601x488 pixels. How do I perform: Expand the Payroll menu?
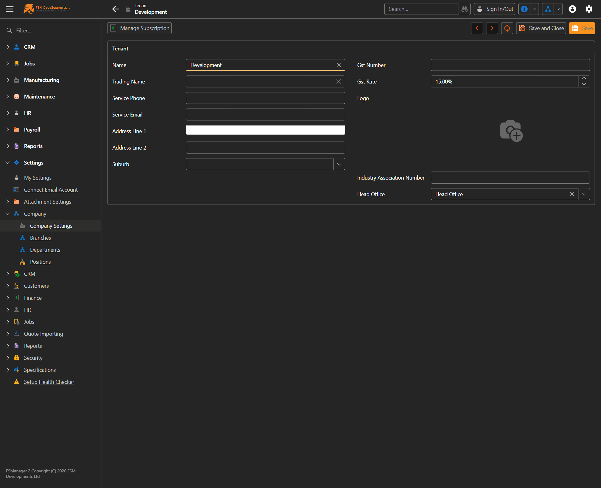(x=8, y=129)
